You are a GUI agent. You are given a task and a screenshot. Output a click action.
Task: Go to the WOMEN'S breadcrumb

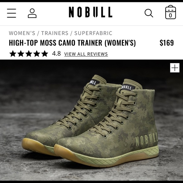(22, 33)
